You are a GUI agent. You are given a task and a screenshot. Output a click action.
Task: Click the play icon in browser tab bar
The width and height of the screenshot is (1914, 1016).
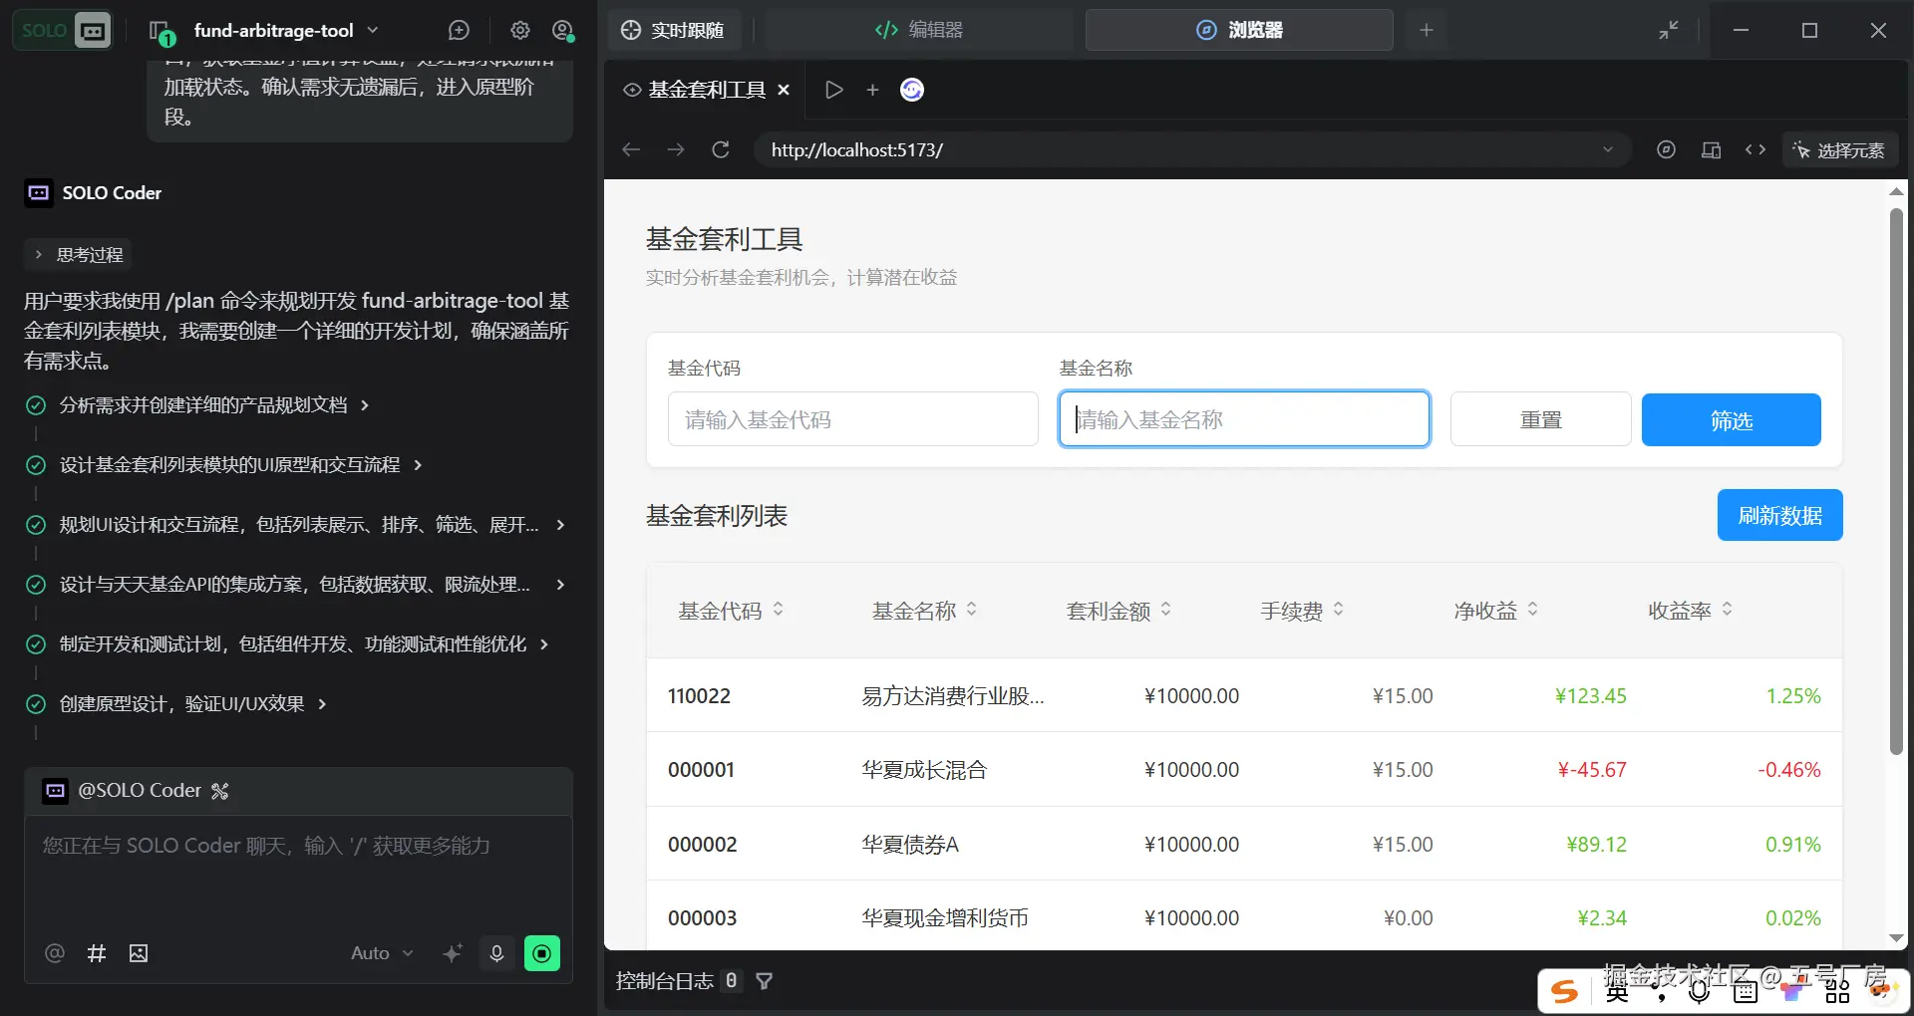(834, 90)
